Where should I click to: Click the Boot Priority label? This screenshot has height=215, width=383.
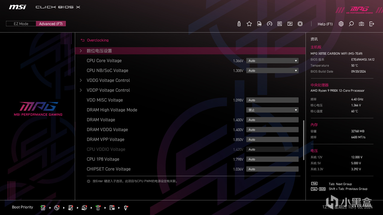pos(22,207)
